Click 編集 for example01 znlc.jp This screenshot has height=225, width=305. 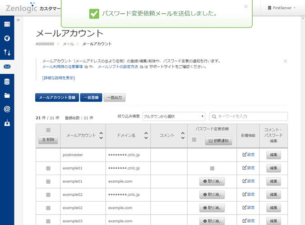click(273, 168)
